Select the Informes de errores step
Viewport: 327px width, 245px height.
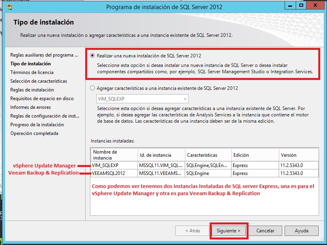pos(31,107)
